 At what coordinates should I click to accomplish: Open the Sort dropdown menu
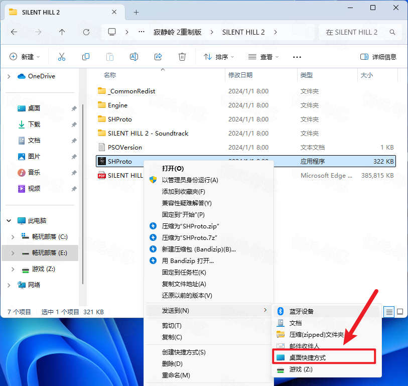[x=219, y=57]
